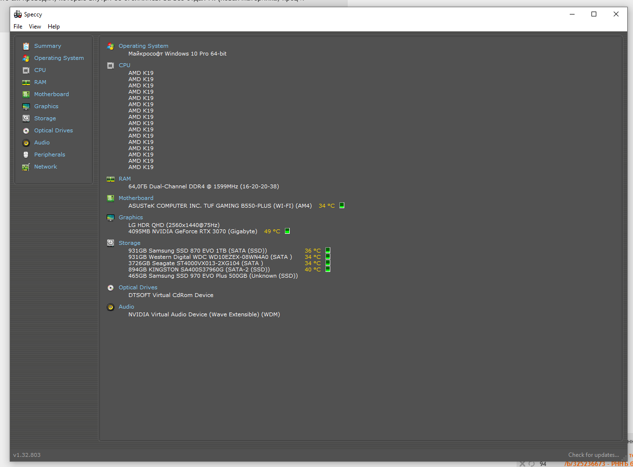Click the 36 °C Samsung 870 EVO temperature
The width and height of the screenshot is (633, 467).
coord(312,251)
